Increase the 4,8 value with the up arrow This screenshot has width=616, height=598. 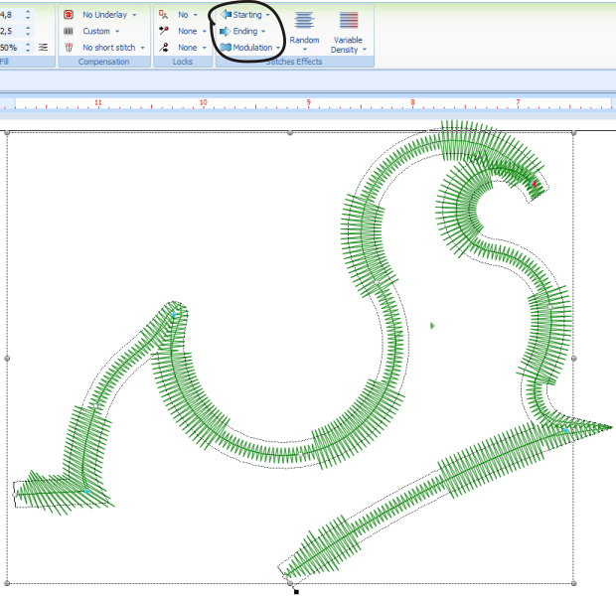(x=28, y=12)
